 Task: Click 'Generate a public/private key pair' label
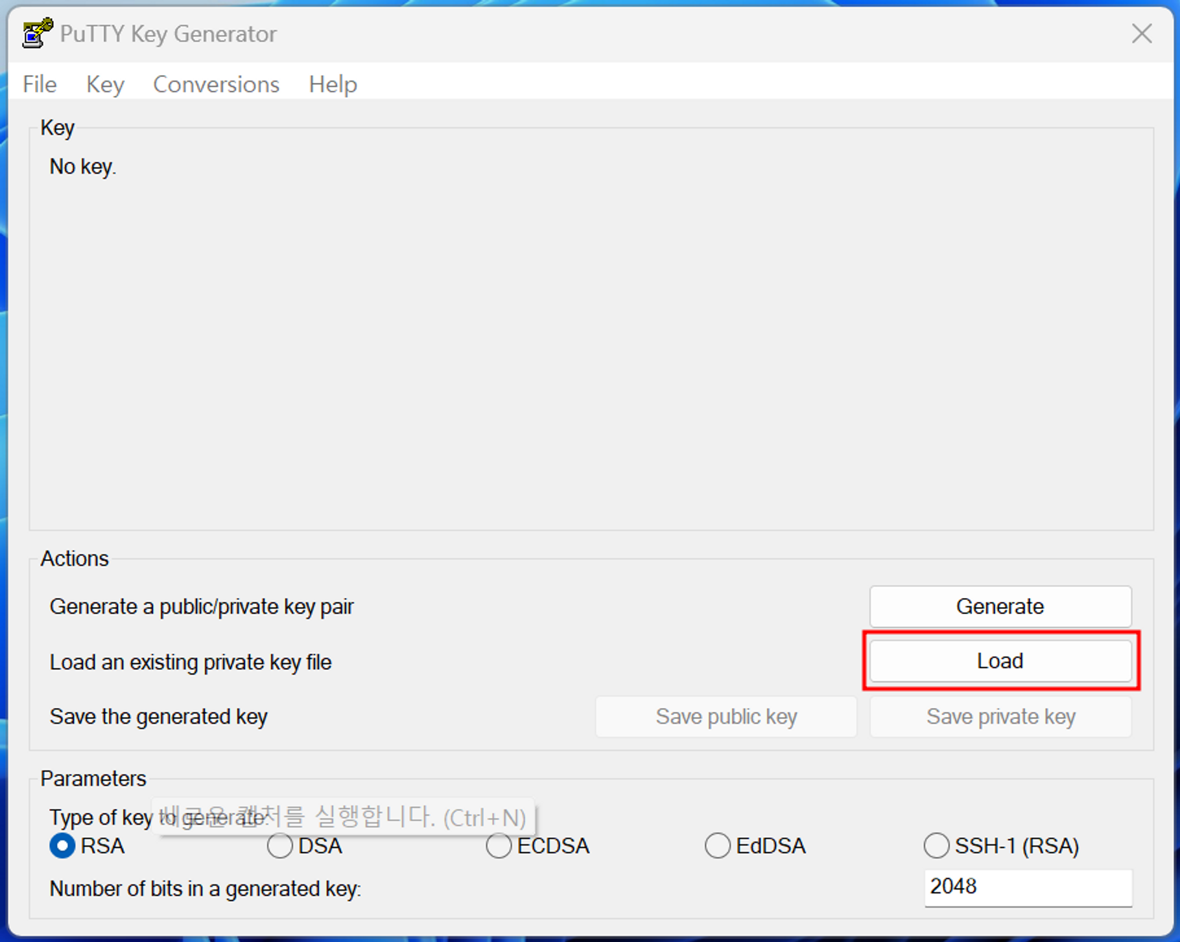coord(202,607)
